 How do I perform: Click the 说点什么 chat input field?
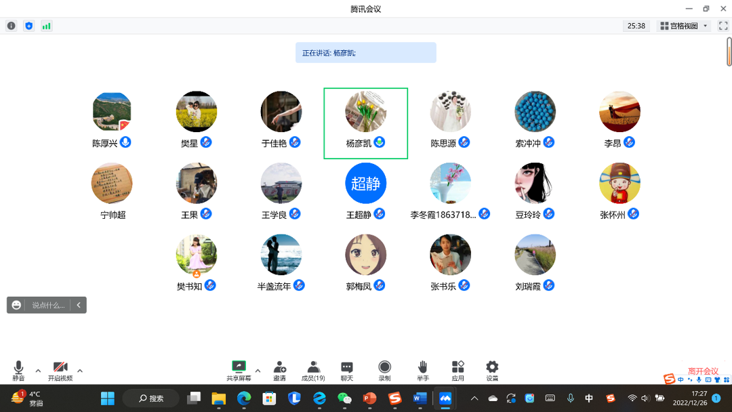(x=47, y=304)
